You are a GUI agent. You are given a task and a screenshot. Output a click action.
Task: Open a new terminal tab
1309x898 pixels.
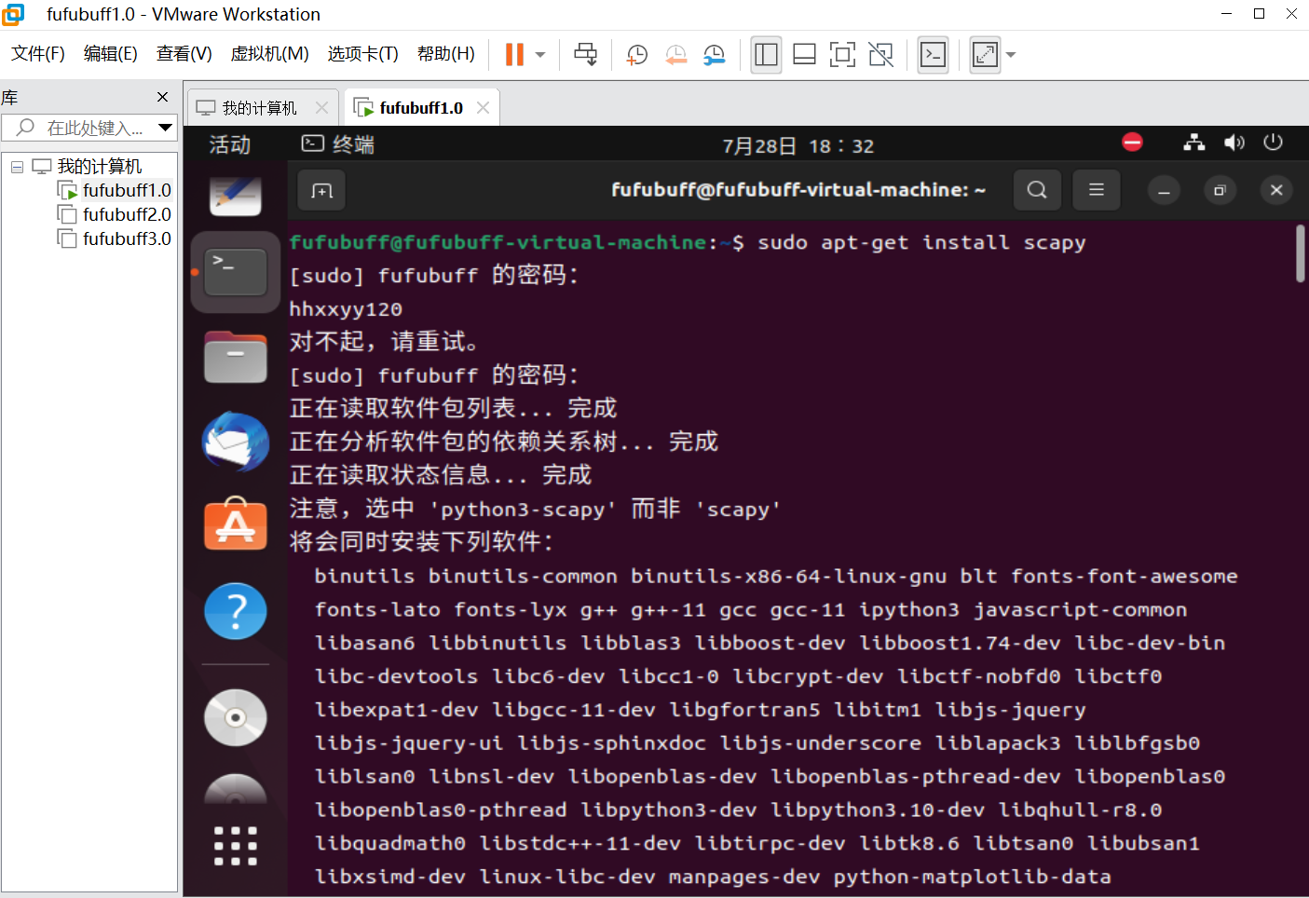pos(321,190)
